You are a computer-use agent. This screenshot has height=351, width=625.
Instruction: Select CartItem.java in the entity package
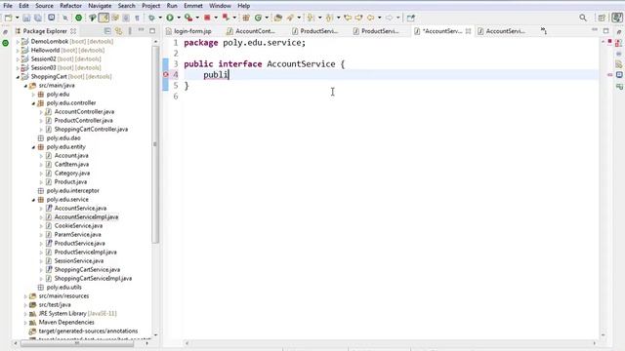point(71,165)
